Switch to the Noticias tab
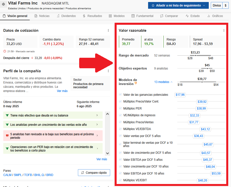This screenshot has height=187, width=231. pos(42,16)
